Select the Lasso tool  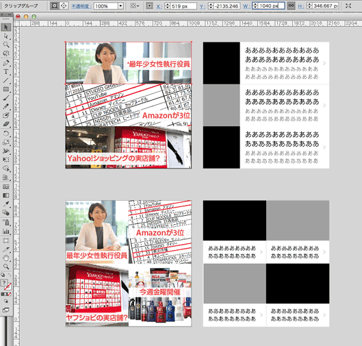point(6,53)
